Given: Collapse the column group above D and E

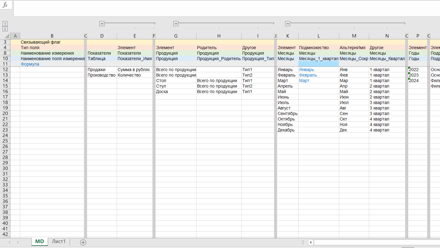Looking at the screenshot, I should click(102, 23).
